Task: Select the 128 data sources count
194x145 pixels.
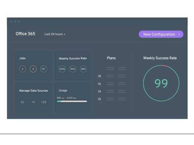Action: (44, 102)
